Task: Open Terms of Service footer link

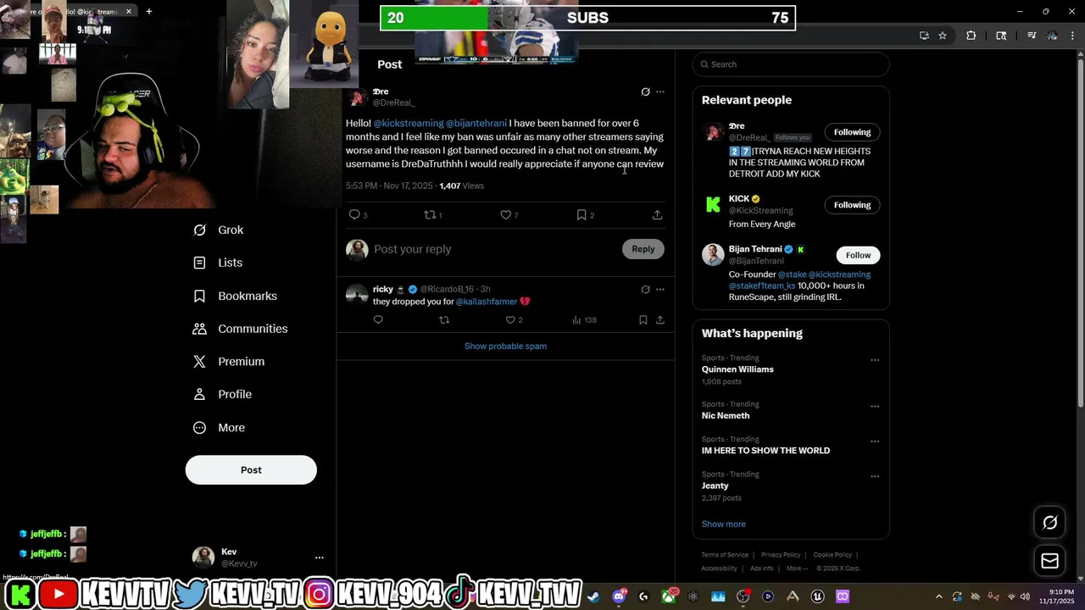Action: point(725,555)
